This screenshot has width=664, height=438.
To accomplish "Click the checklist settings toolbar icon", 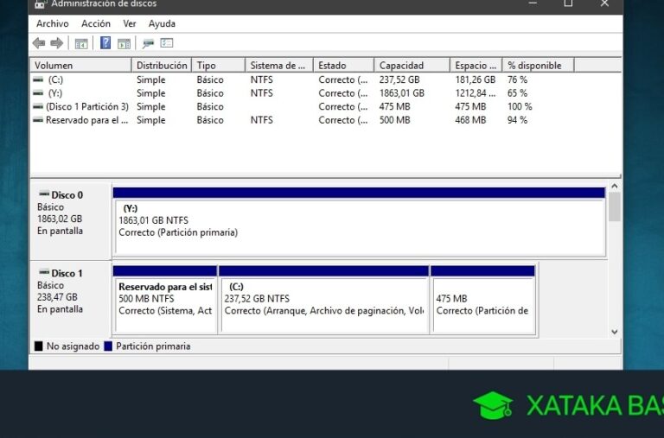I will point(167,43).
